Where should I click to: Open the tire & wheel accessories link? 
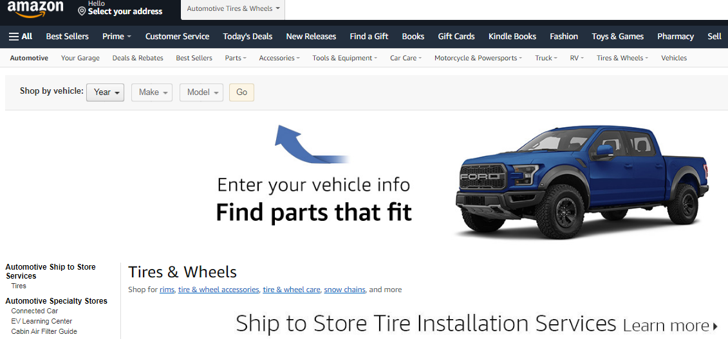click(x=218, y=290)
